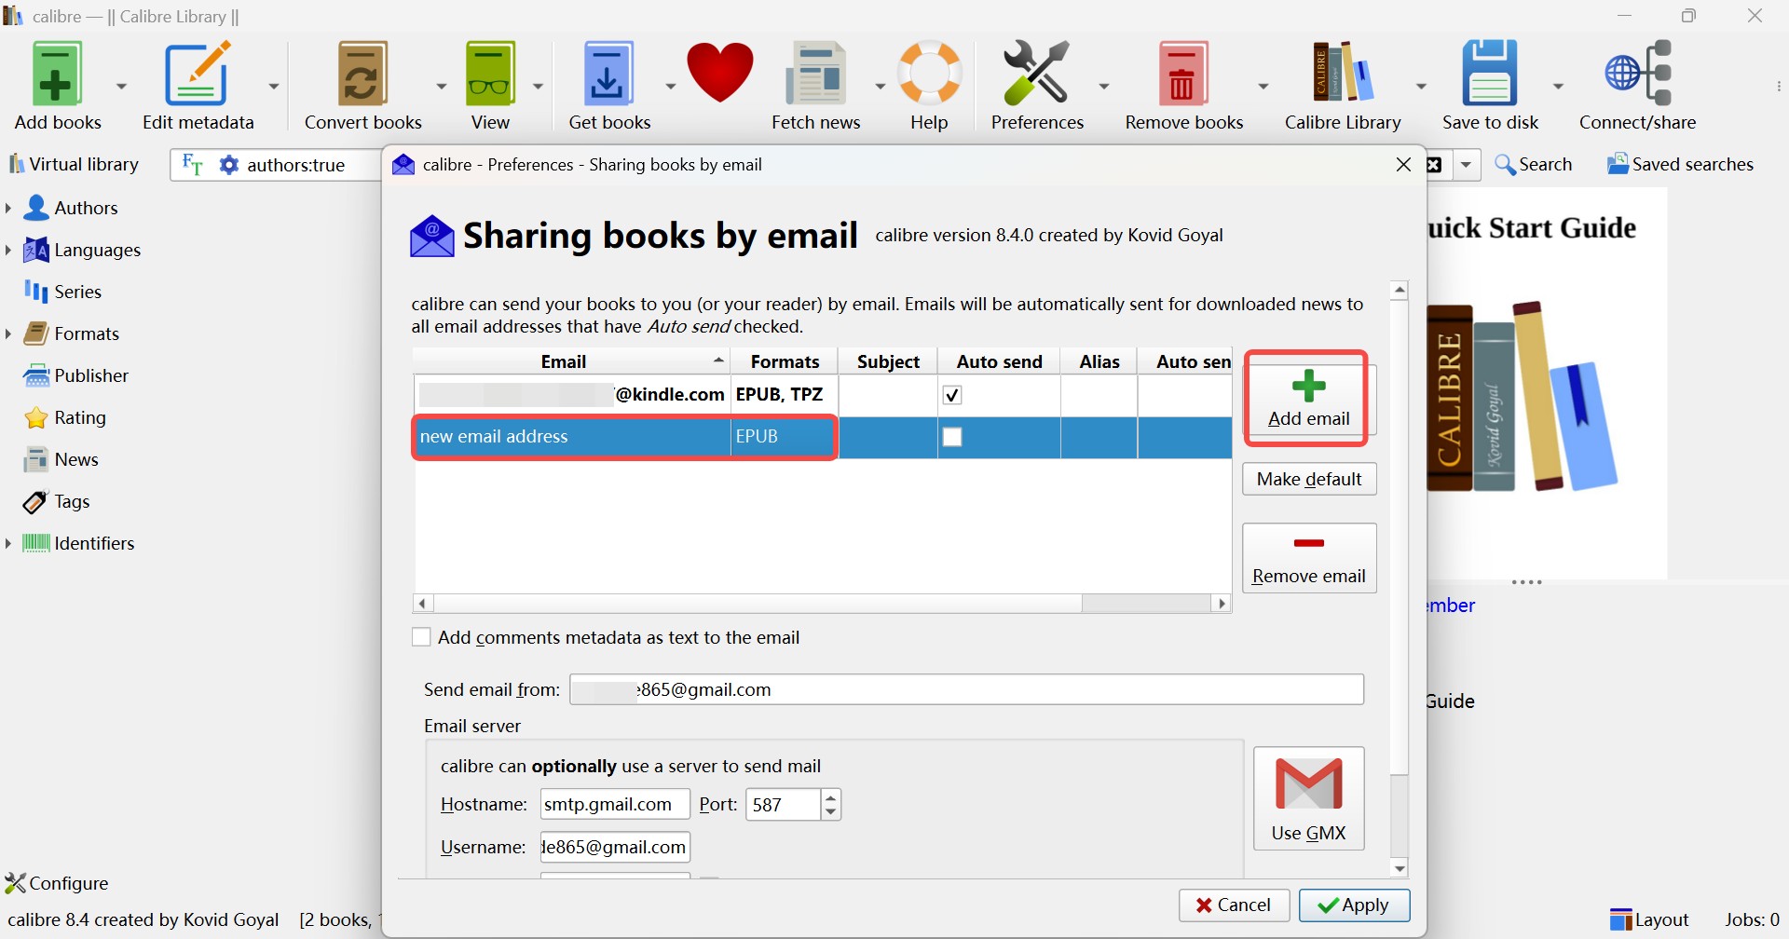Open Edit metadata from the toolbar
The width and height of the screenshot is (1789, 939).
coord(198,84)
